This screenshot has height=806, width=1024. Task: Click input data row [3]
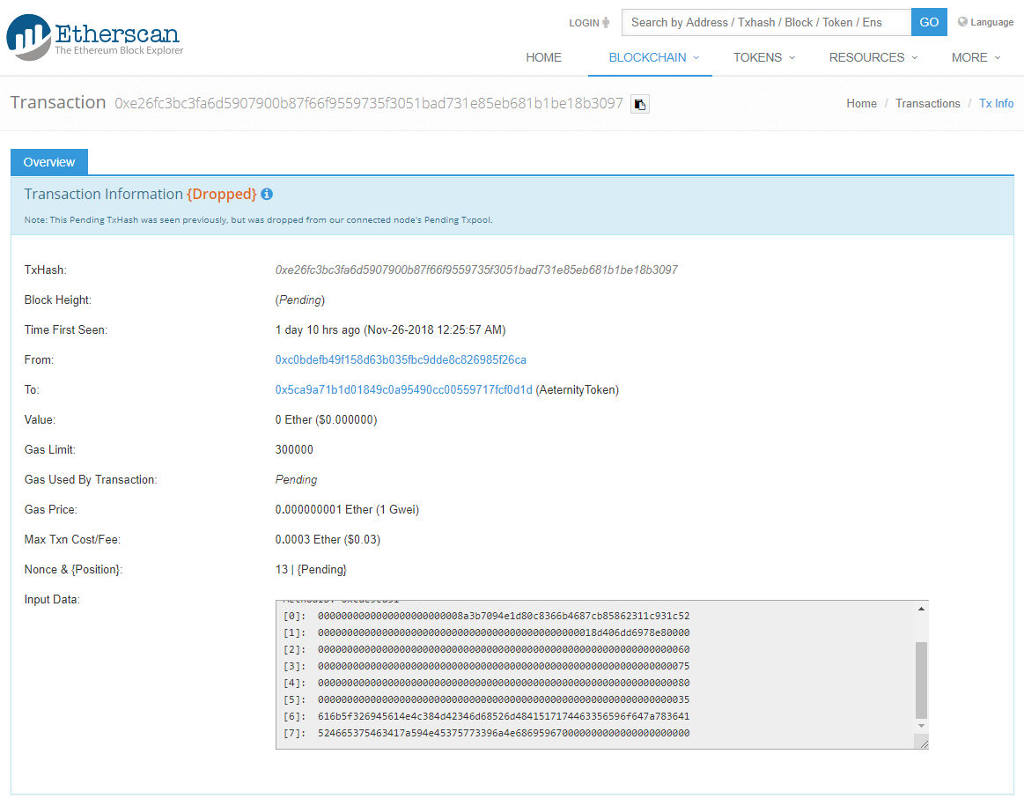[x=487, y=666]
